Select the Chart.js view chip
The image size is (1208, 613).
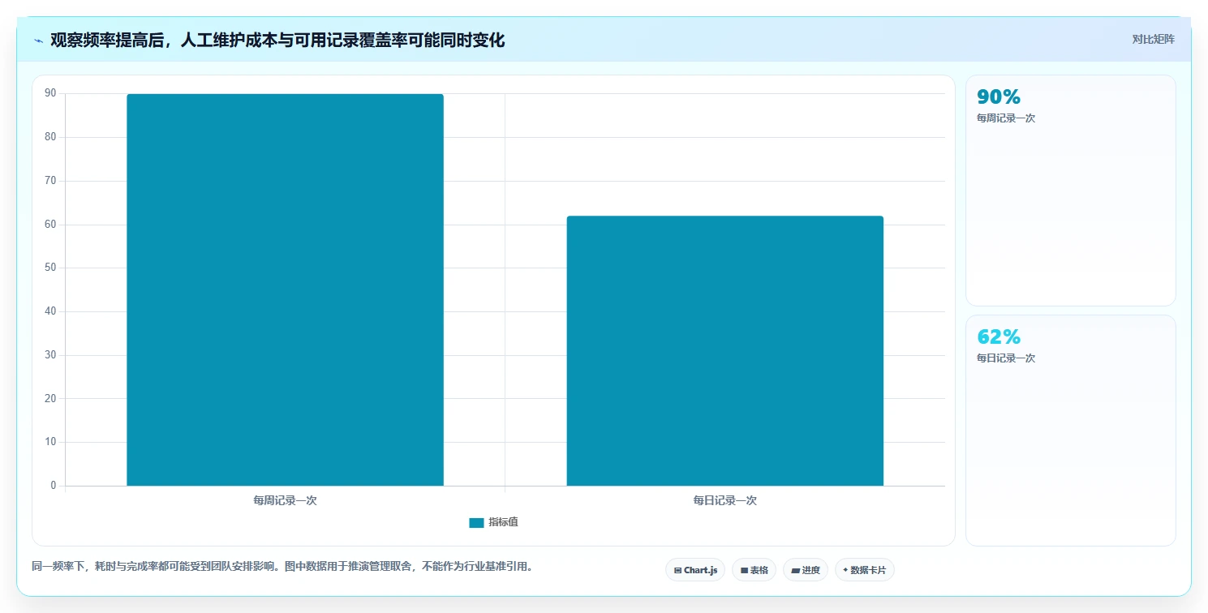coord(695,570)
